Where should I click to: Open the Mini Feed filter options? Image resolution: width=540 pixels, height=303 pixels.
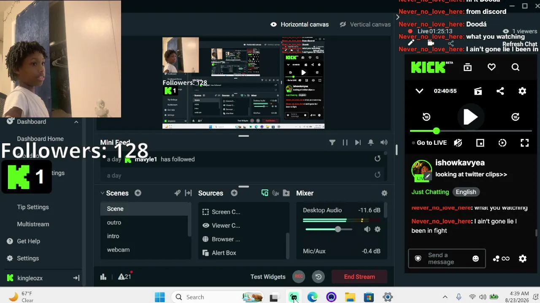pos(332,143)
